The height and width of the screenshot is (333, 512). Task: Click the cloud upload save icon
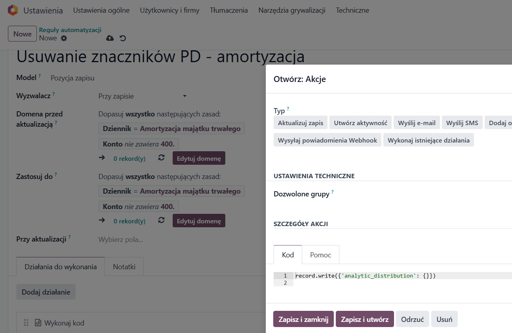[110, 38]
